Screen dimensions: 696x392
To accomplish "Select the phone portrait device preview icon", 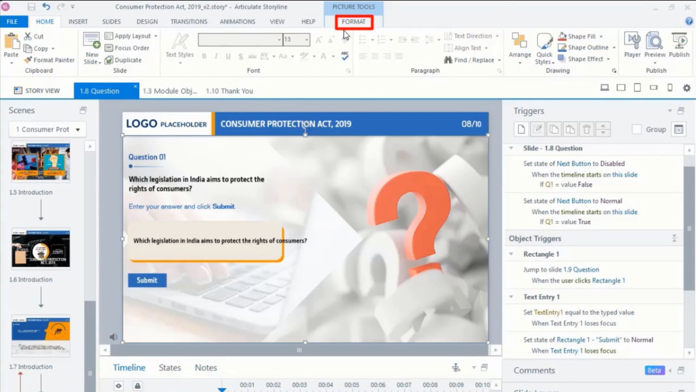I will click(x=670, y=88).
